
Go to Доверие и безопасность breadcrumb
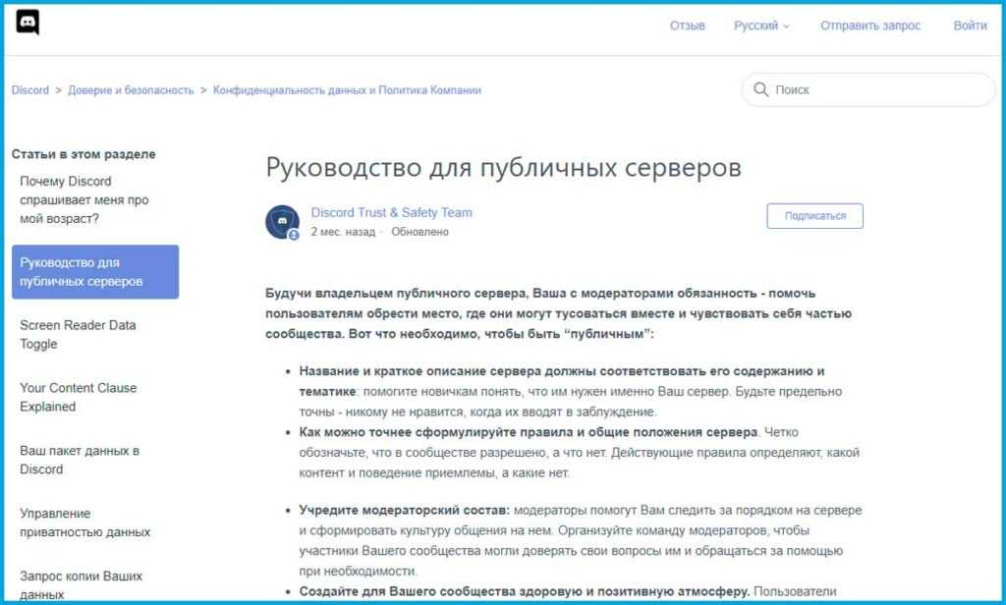(x=131, y=90)
